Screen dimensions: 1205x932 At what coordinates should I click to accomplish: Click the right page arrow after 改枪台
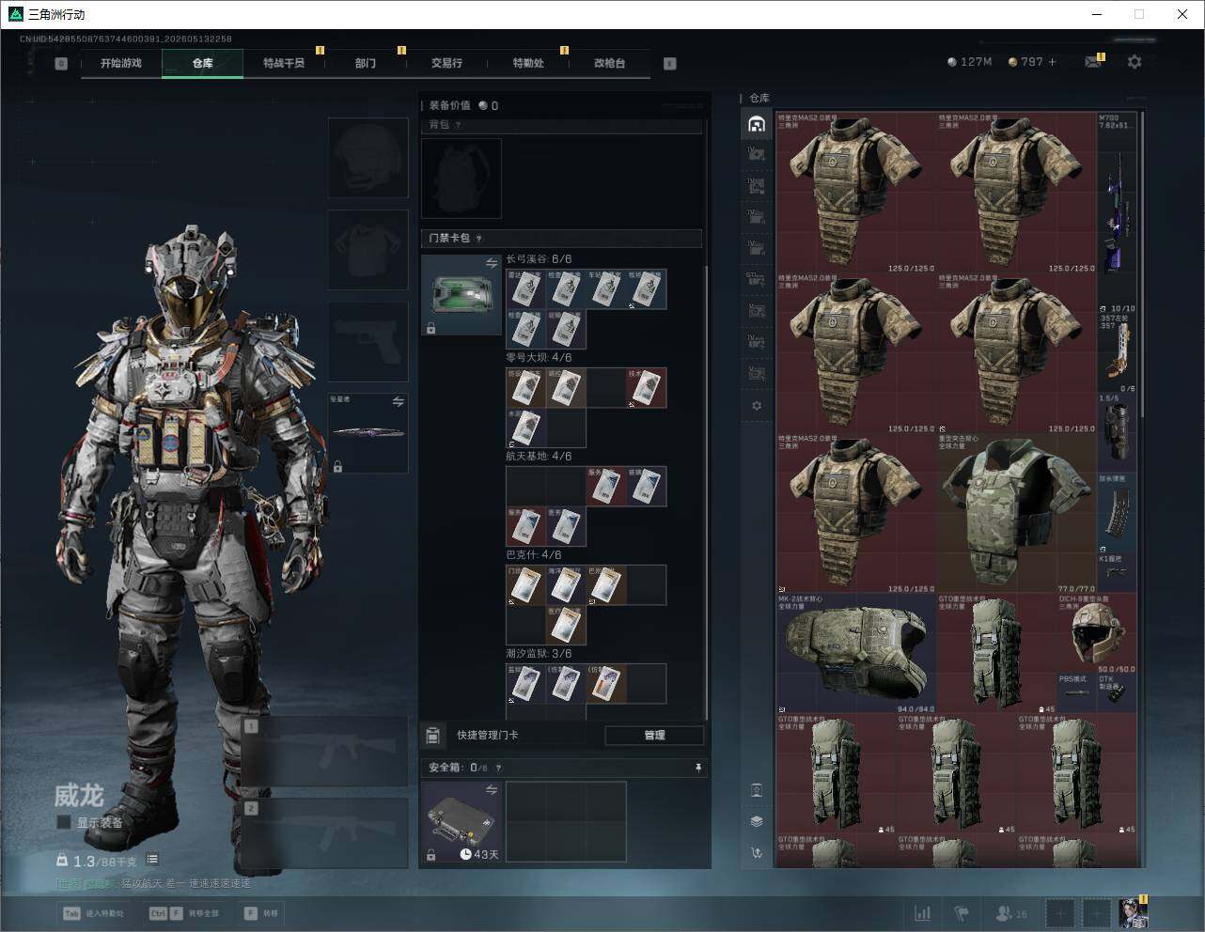coord(669,63)
